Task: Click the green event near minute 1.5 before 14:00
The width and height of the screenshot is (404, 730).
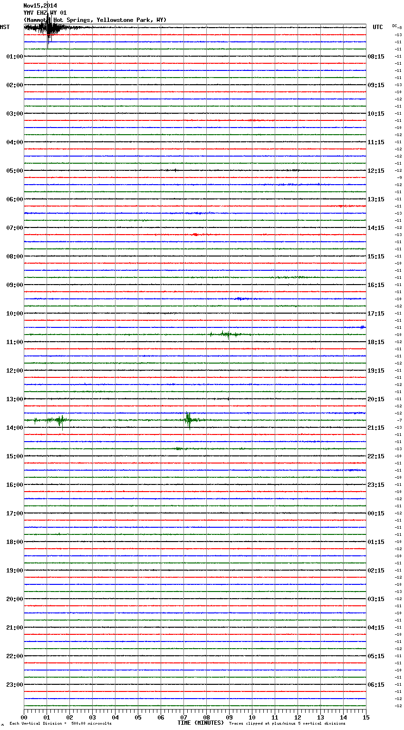Action: tap(60, 420)
